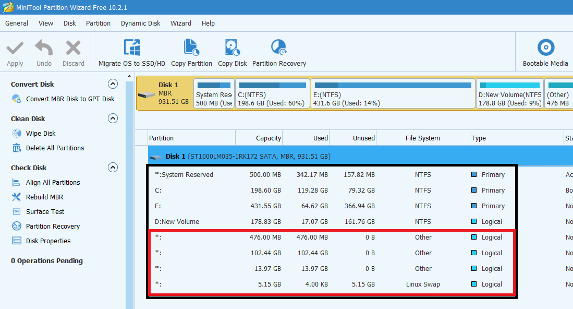Collapse the Check Disk section
This screenshot has width=573, height=309.
[x=113, y=168]
